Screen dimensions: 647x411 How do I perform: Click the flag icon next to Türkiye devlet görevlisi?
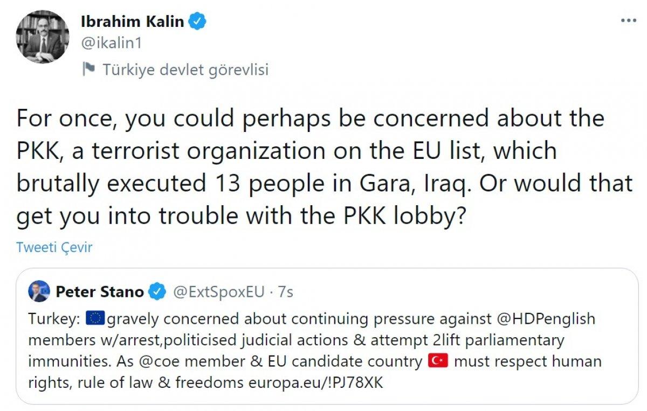(90, 69)
